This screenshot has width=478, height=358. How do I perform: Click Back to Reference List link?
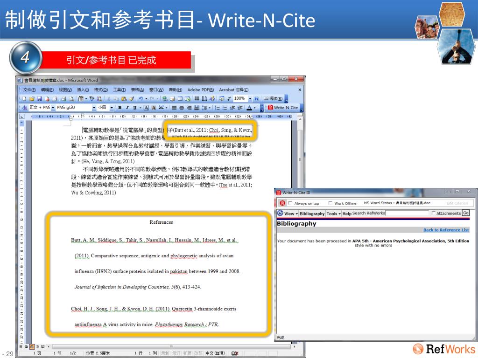click(446, 230)
